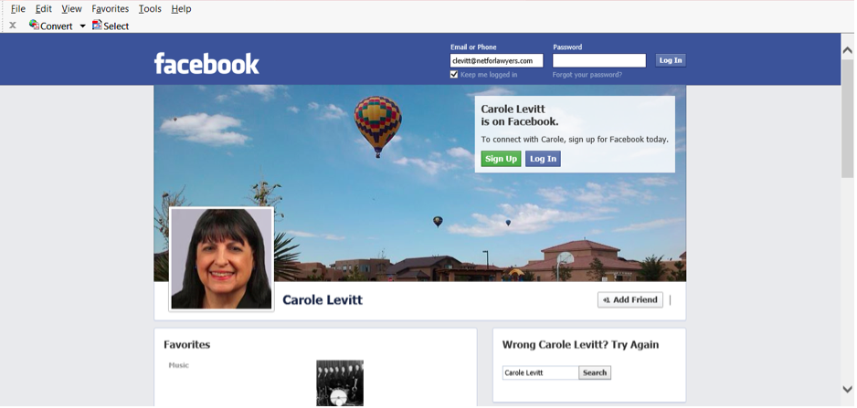Expand the Convert dropdown arrow
Image resolution: width=857 pixels, height=408 pixels.
82,26
